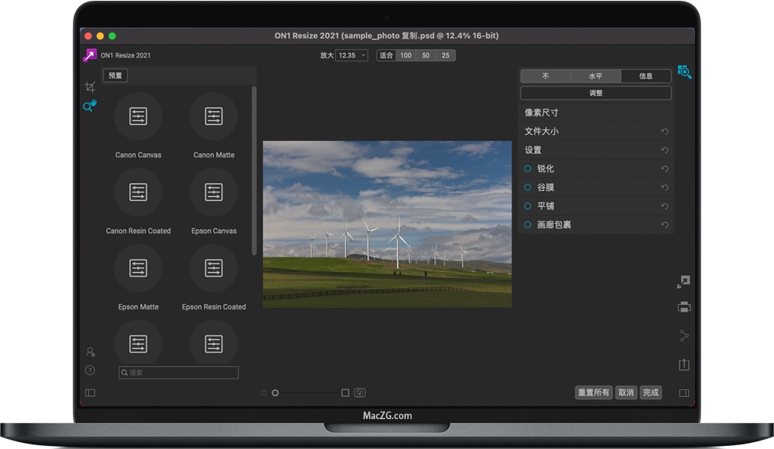Open the help icon in the lower left
Screen dimensions: 774x449
tap(90, 370)
